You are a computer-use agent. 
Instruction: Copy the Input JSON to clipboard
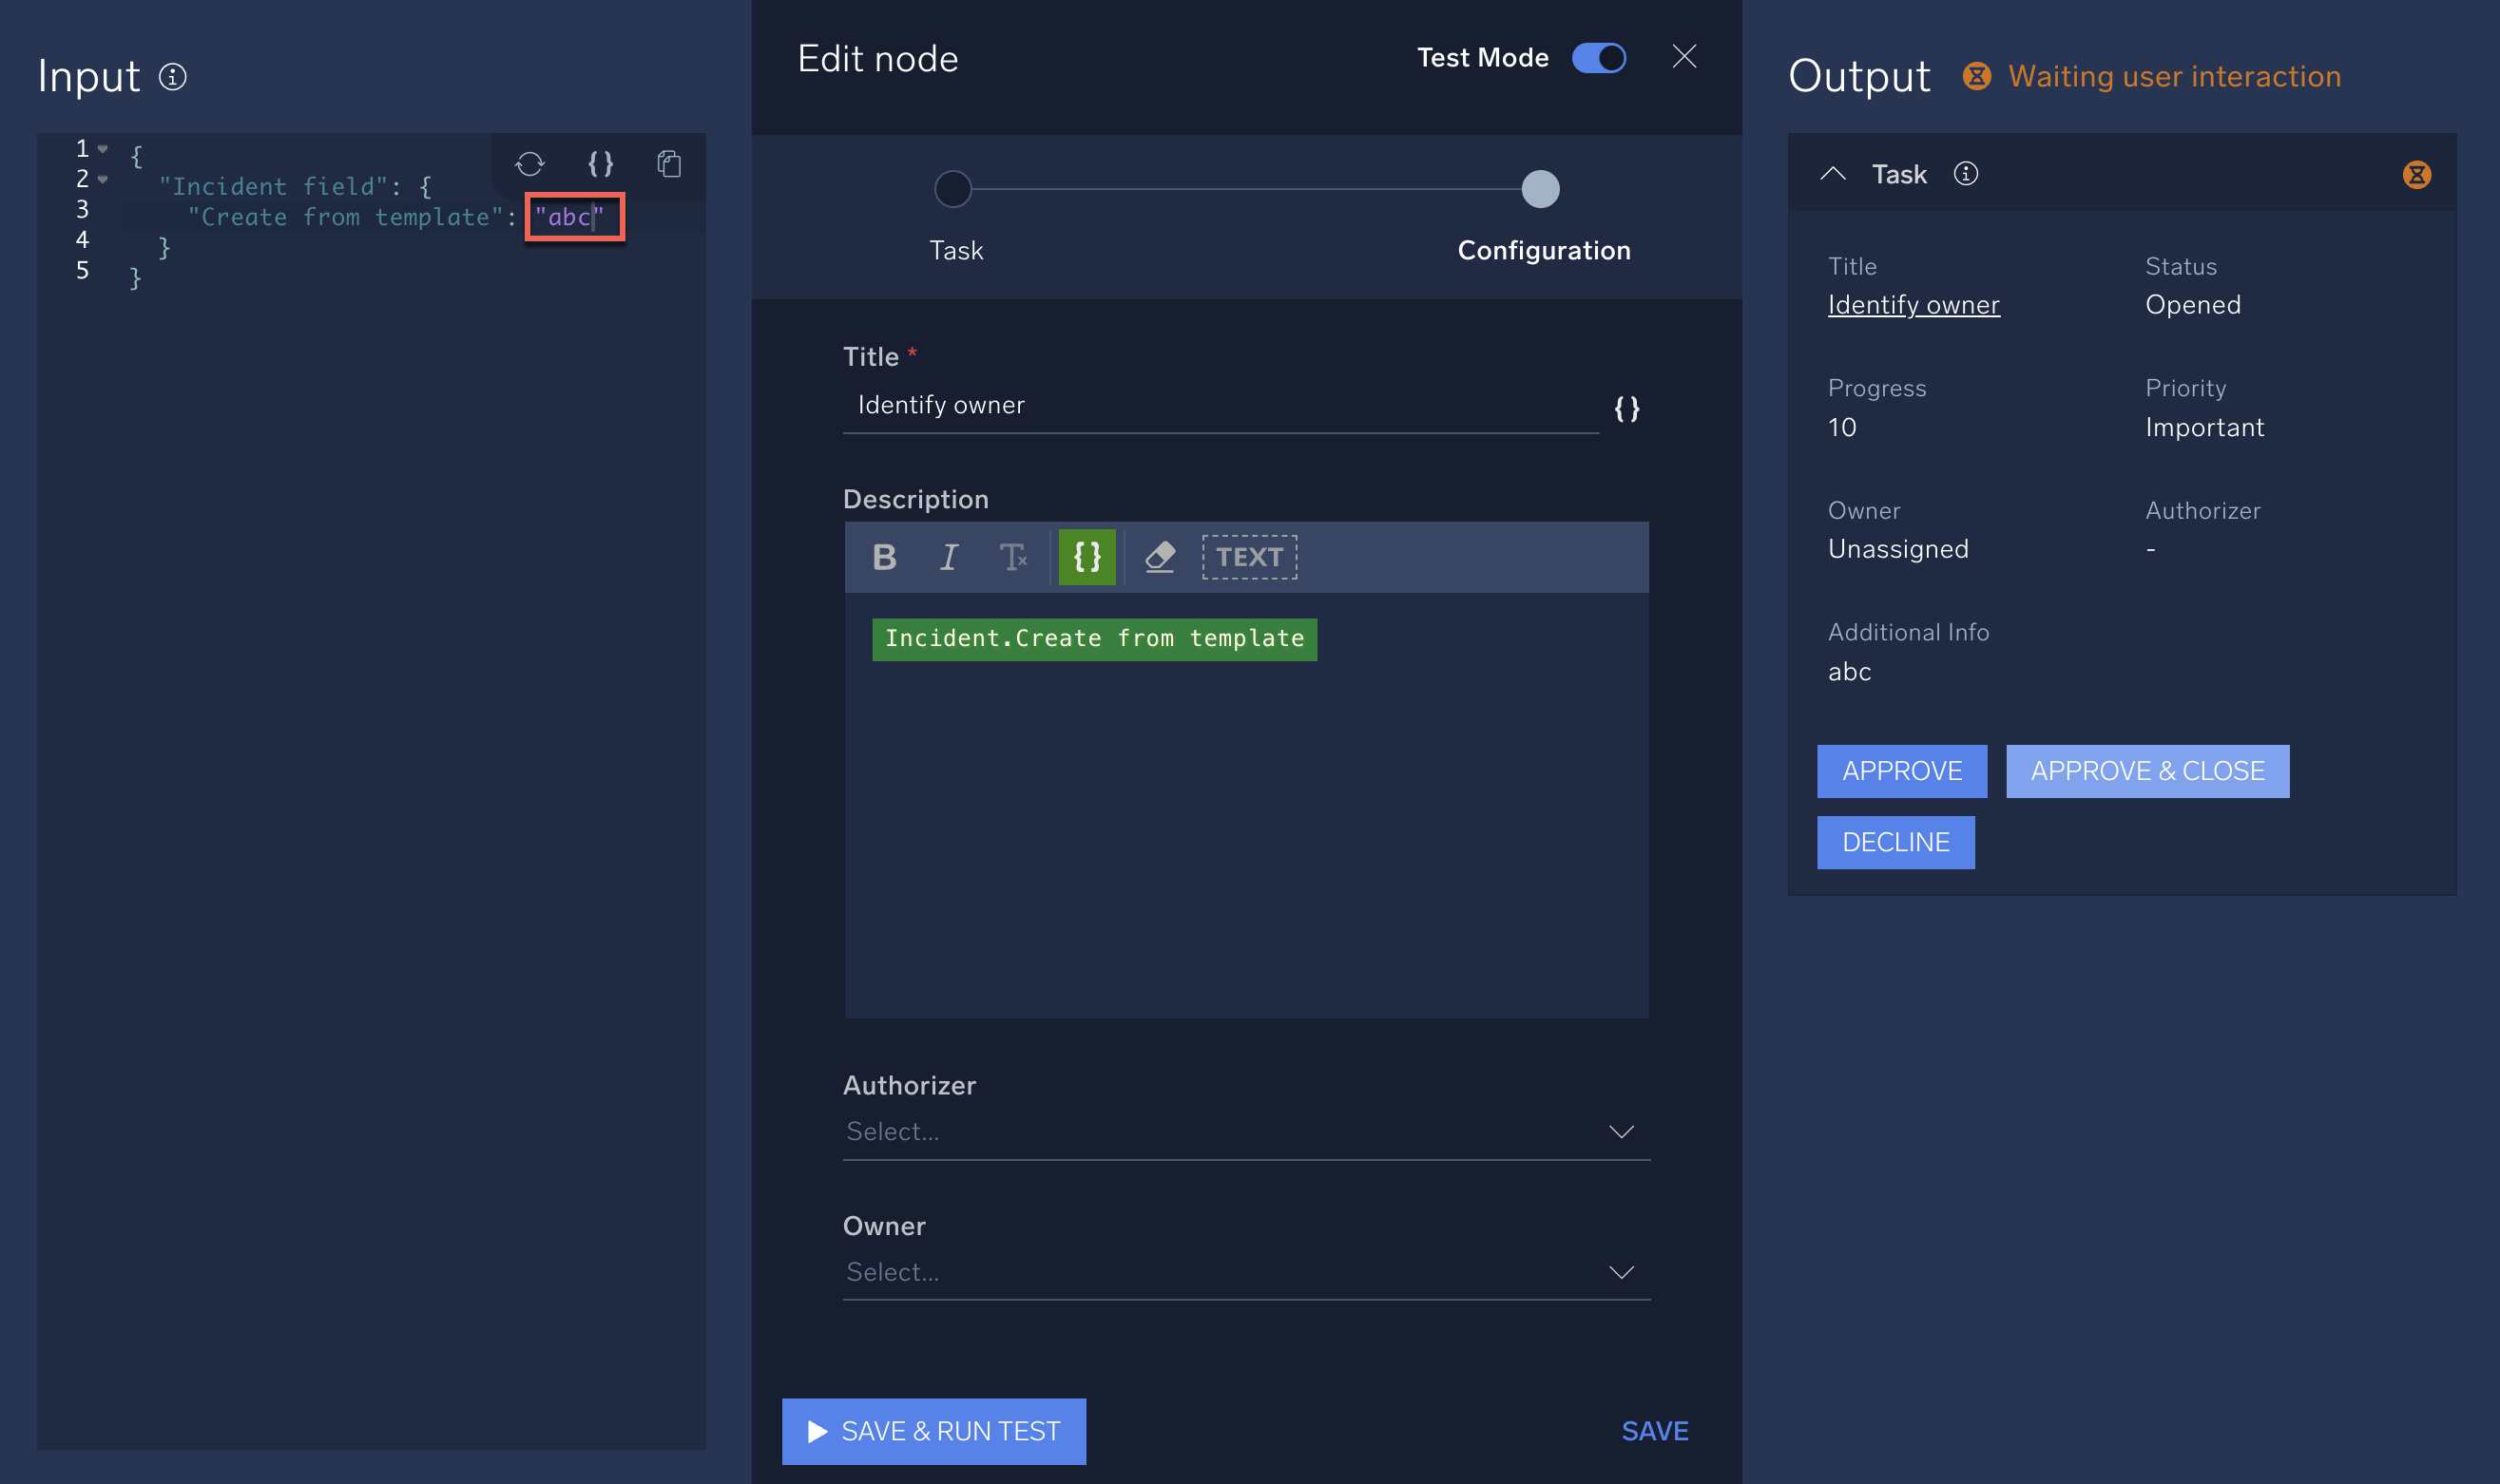click(x=668, y=165)
